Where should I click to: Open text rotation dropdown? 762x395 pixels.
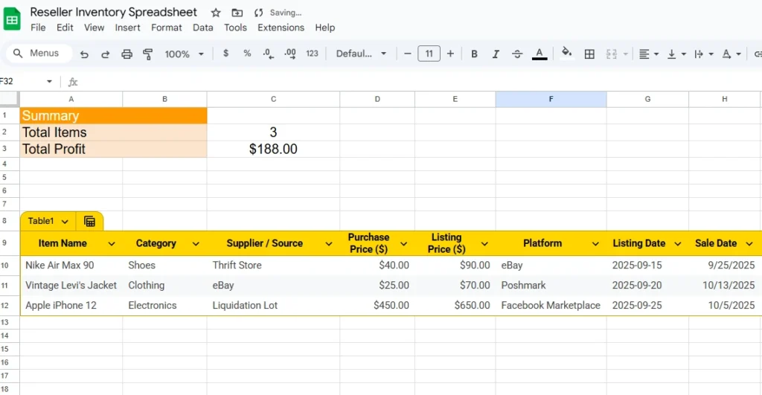731,54
